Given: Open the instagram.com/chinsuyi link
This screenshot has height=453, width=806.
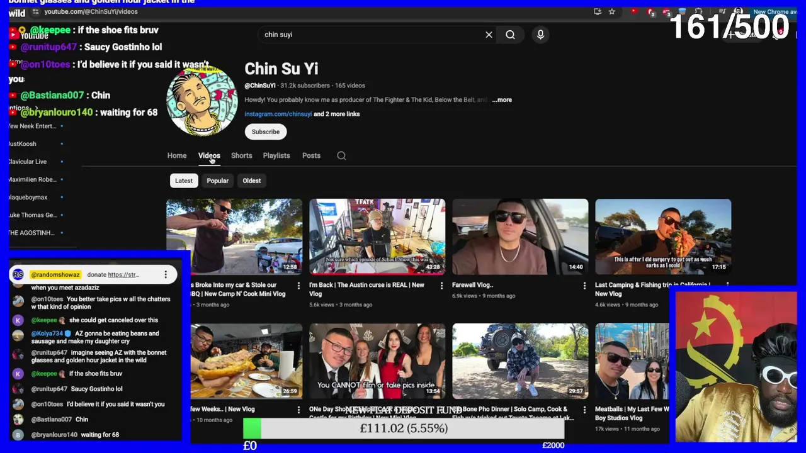Looking at the screenshot, I should (278, 114).
